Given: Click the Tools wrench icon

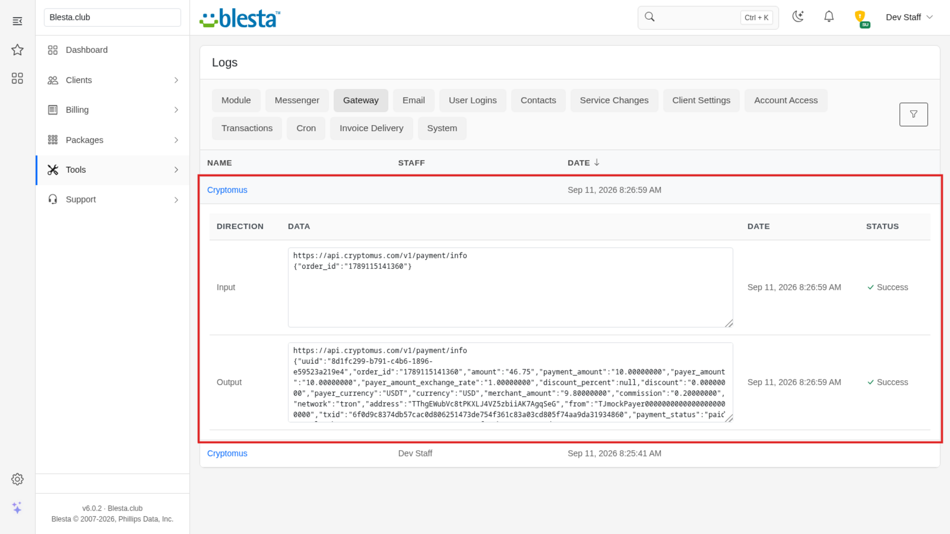Looking at the screenshot, I should click(52, 170).
